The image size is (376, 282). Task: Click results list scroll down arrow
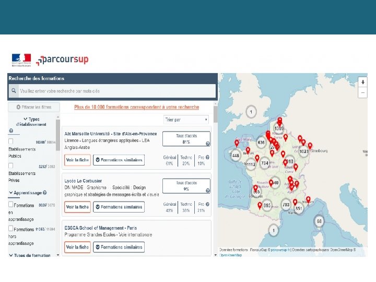tap(215, 255)
